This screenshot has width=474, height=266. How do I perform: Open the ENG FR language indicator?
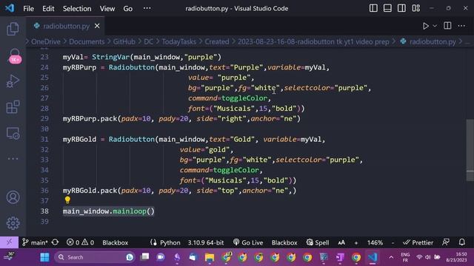[x=405, y=257]
